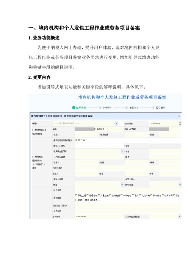
Task: Tick the "咨询经纪" checkbox
Action: [x=122, y=195]
